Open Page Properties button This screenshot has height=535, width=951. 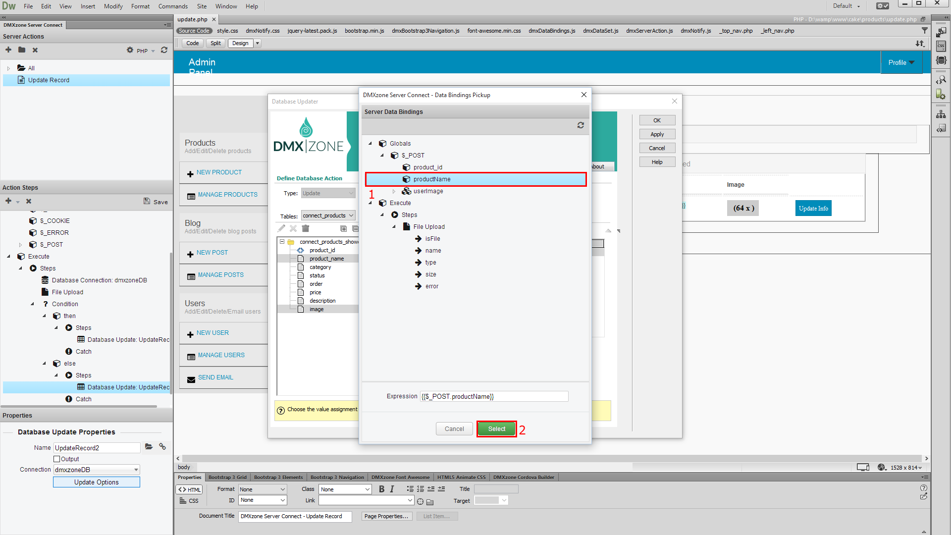pos(386,516)
